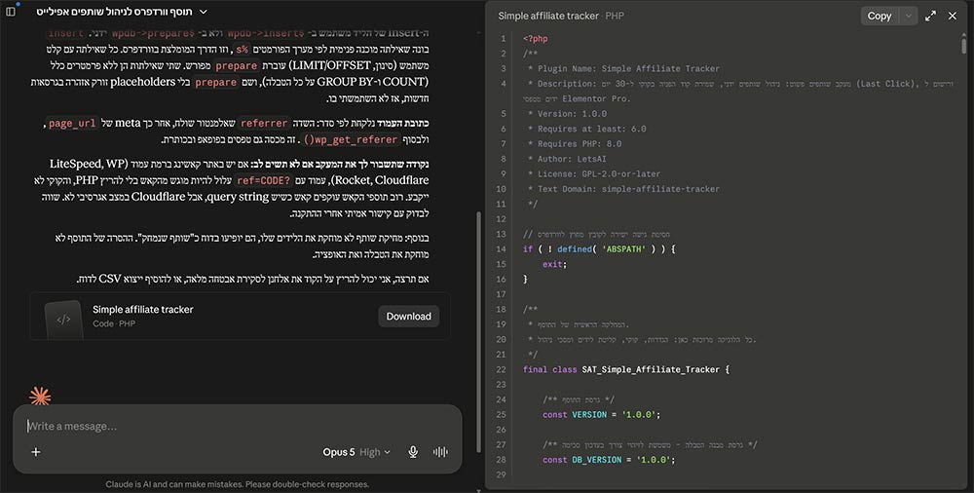Start voice mode waveform icon
This screenshot has height=493, width=974.
(x=440, y=452)
